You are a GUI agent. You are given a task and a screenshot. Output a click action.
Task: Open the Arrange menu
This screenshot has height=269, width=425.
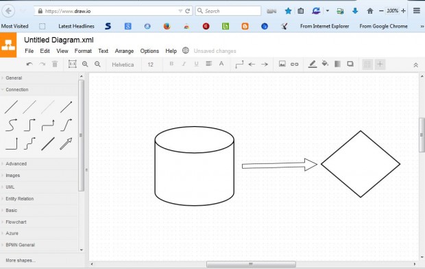(x=124, y=51)
